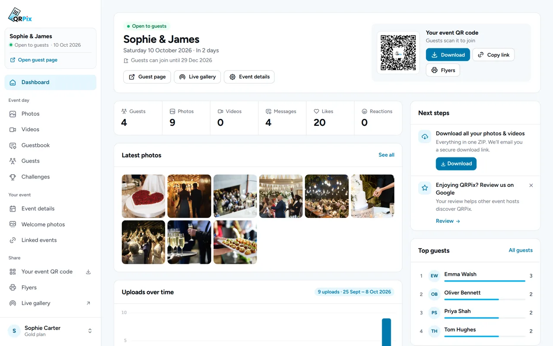Go to Dashboard in the sidebar
Image resolution: width=553 pixels, height=346 pixels.
(x=51, y=82)
